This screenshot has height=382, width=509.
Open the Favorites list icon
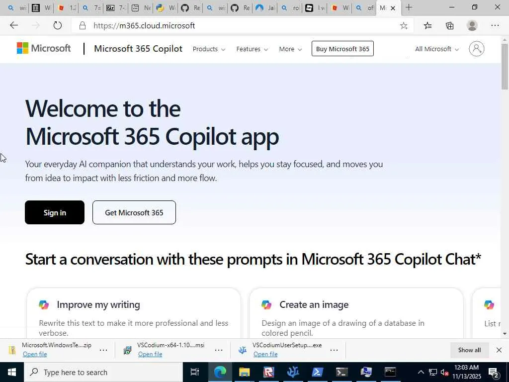click(427, 26)
